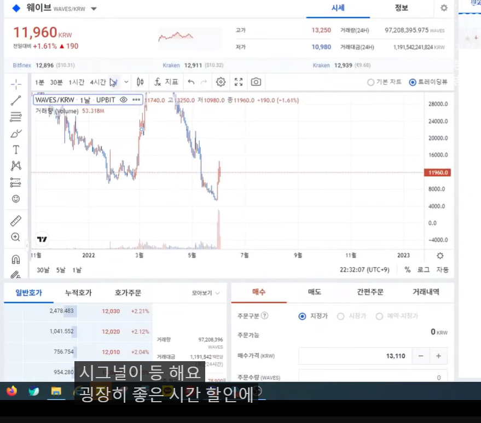Select the trend line drawing tool

tap(16, 100)
